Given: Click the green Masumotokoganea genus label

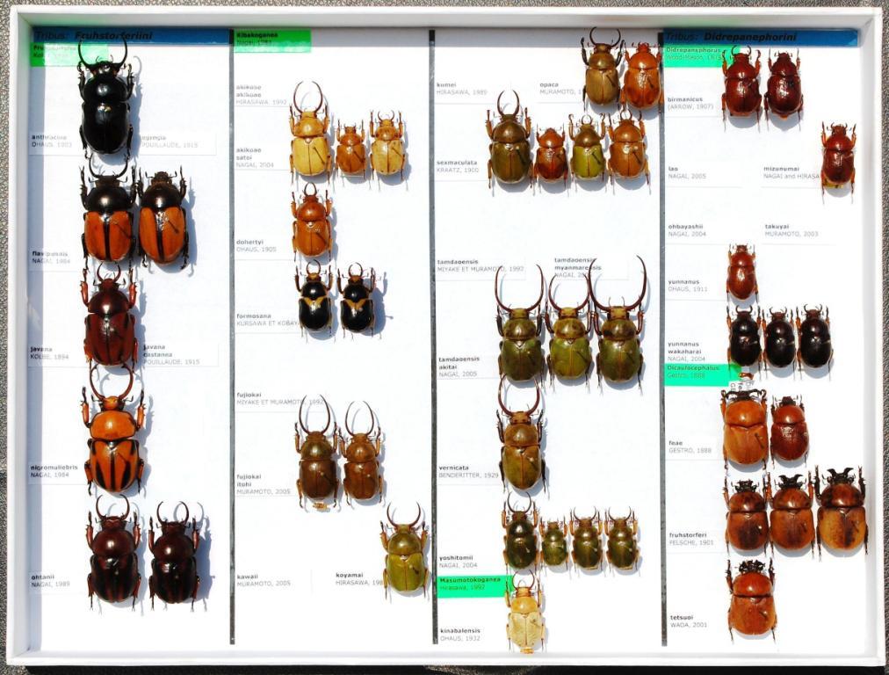Looking at the screenshot, I should tap(474, 584).
